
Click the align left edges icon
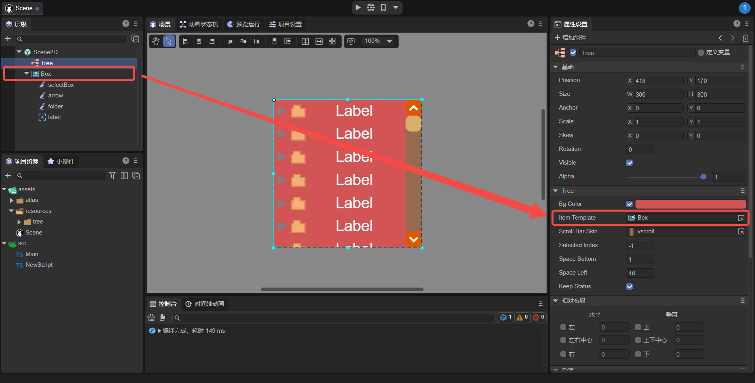pos(186,41)
